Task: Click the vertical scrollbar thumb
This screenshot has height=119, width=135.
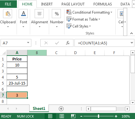Action: click(133, 64)
